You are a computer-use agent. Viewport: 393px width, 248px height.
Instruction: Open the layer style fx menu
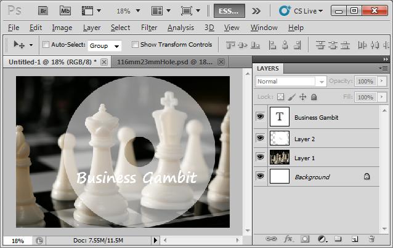288,238
